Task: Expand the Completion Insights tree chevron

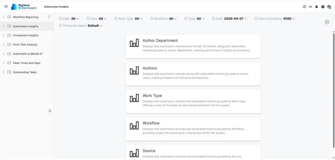Action: pyautogui.click(x=3, y=35)
